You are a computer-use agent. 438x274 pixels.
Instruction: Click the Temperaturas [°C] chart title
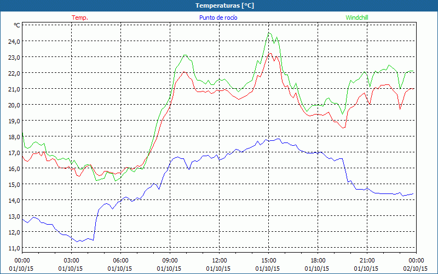point(224,5)
